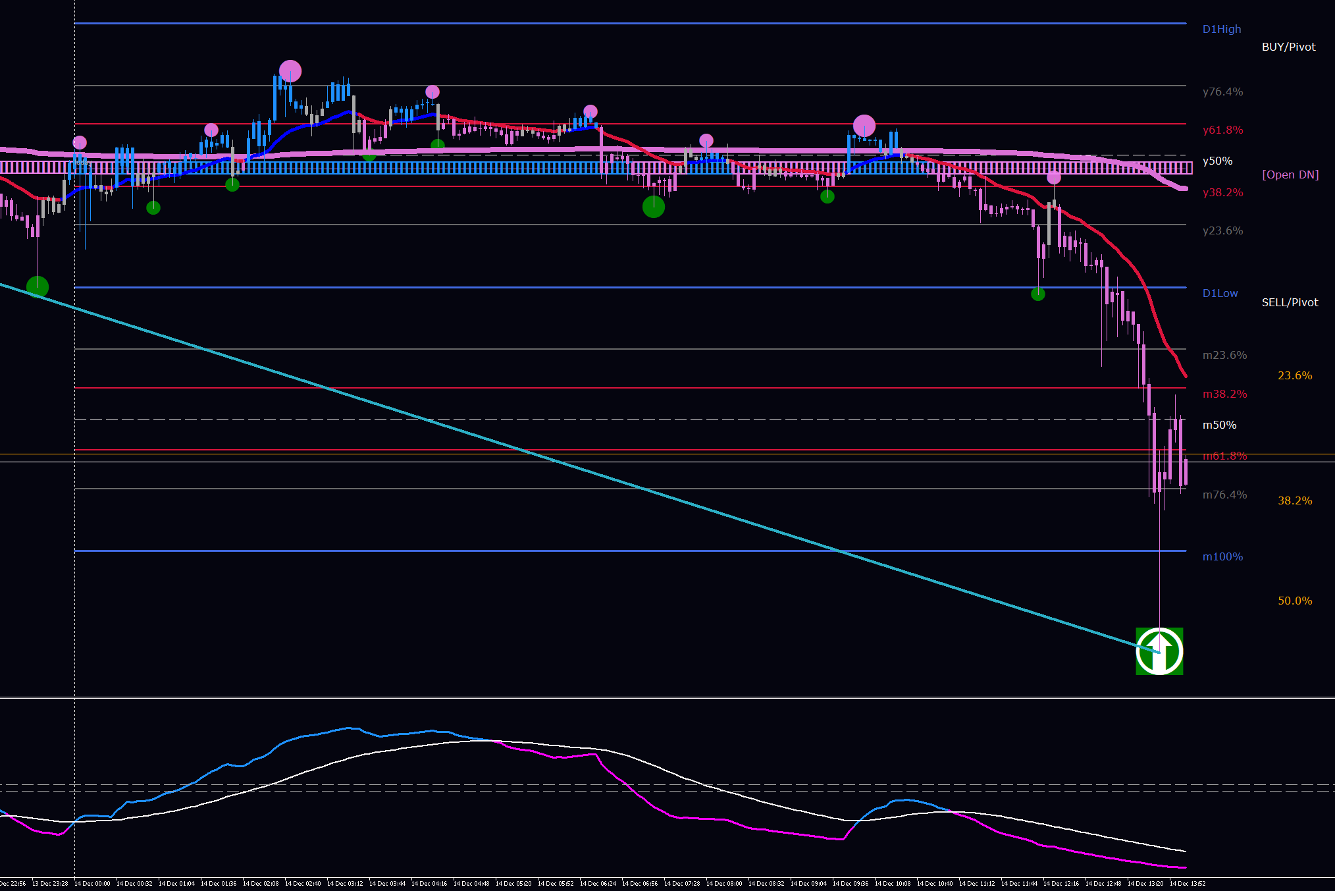This screenshot has width=1335, height=891.
Task: Click the orange 23.6% retracement label
Action: click(1294, 375)
